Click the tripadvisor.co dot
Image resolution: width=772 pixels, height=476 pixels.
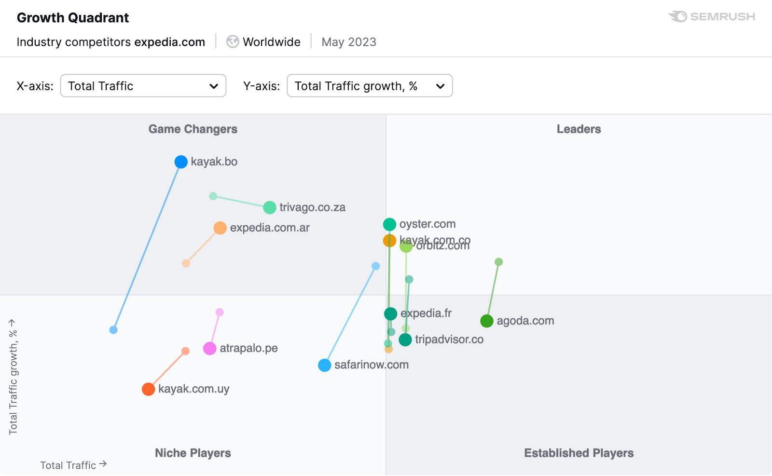coord(405,340)
